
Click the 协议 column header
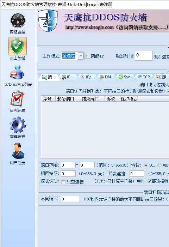coord(112,99)
